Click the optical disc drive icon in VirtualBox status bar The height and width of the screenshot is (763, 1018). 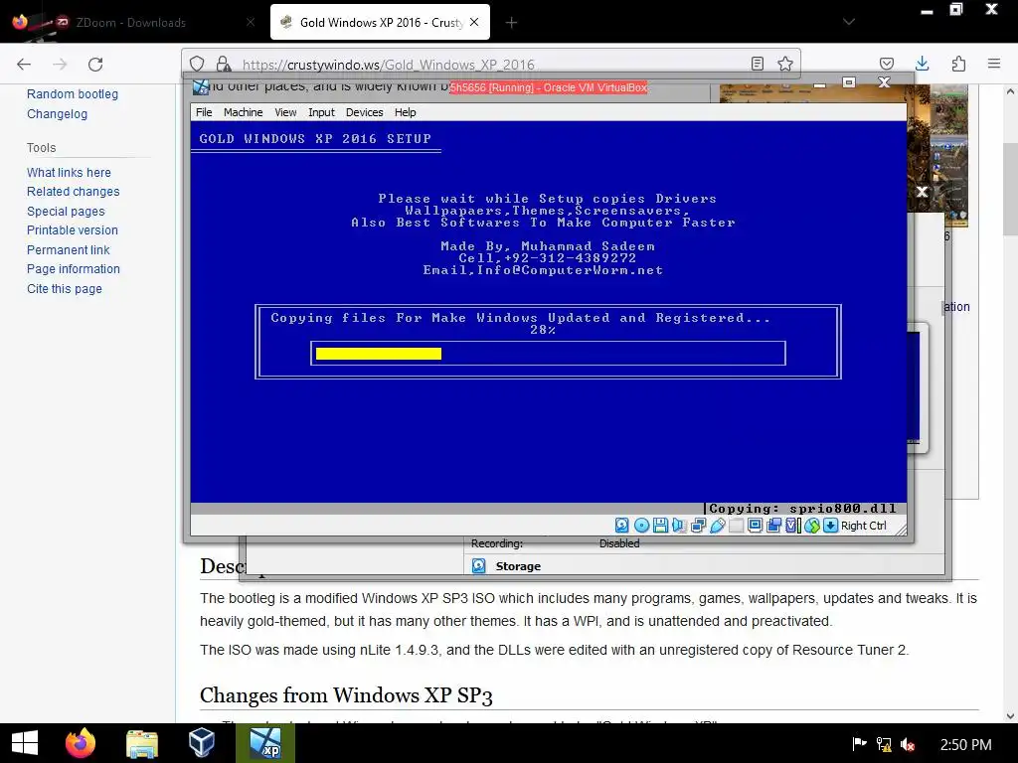pyautogui.click(x=641, y=526)
